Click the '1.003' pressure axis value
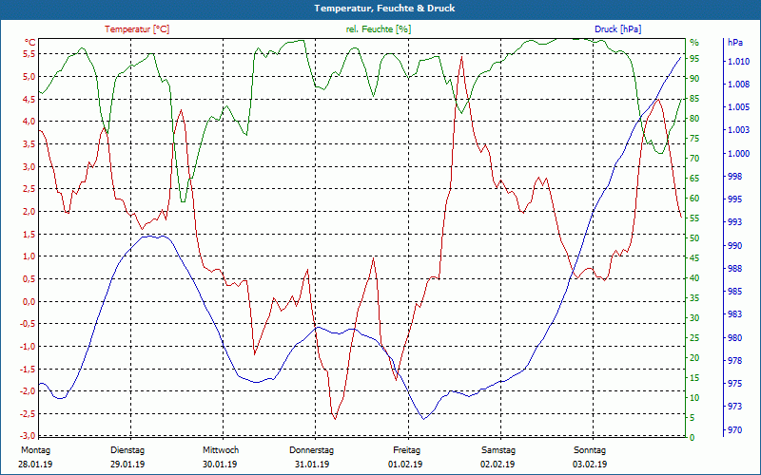Image resolution: width=761 pixels, height=475 pixels. [x=739, y=130]
